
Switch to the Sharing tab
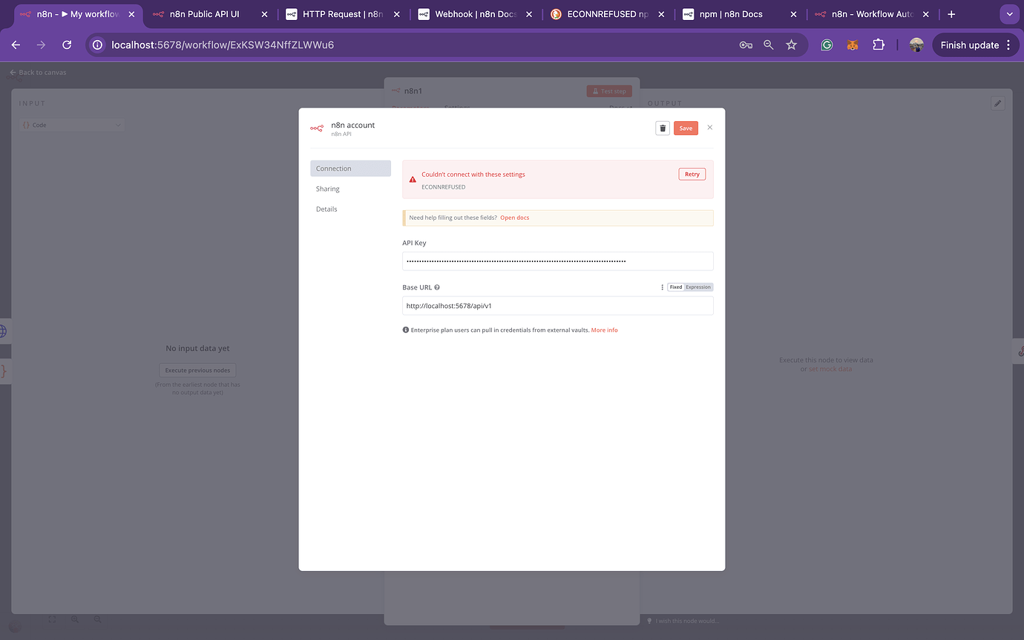click(327, 189)
